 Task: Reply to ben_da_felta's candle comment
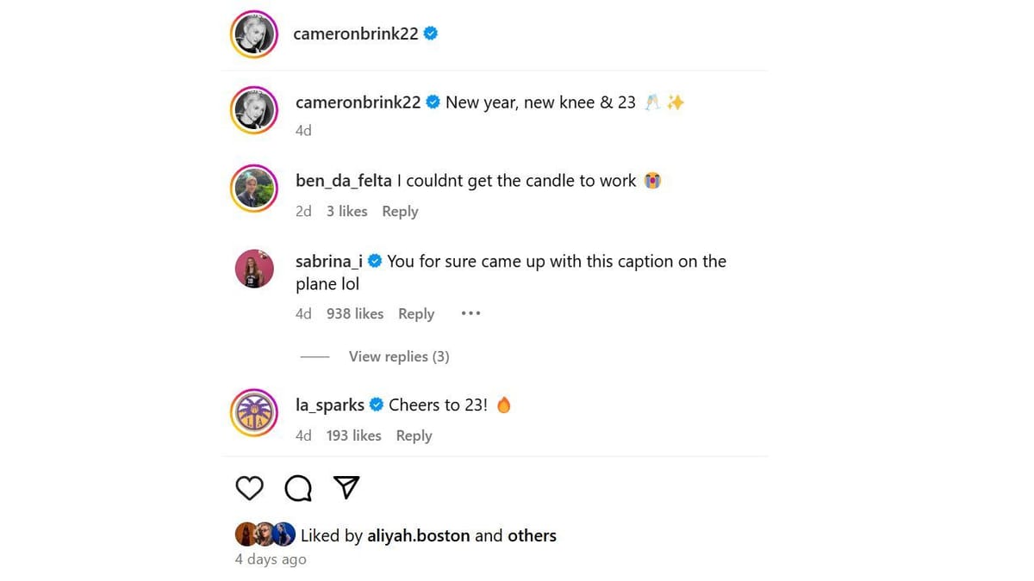[400, 211]
